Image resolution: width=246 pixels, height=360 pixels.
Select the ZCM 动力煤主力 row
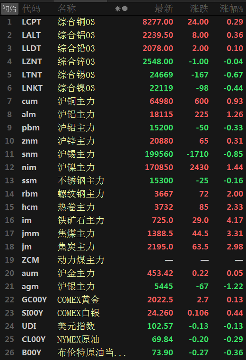pos(123,260)
